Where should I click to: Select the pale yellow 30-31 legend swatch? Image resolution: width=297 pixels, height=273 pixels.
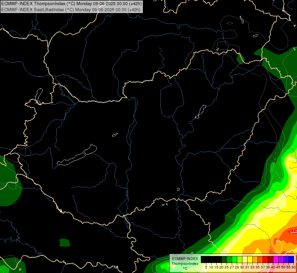point(245,259)
